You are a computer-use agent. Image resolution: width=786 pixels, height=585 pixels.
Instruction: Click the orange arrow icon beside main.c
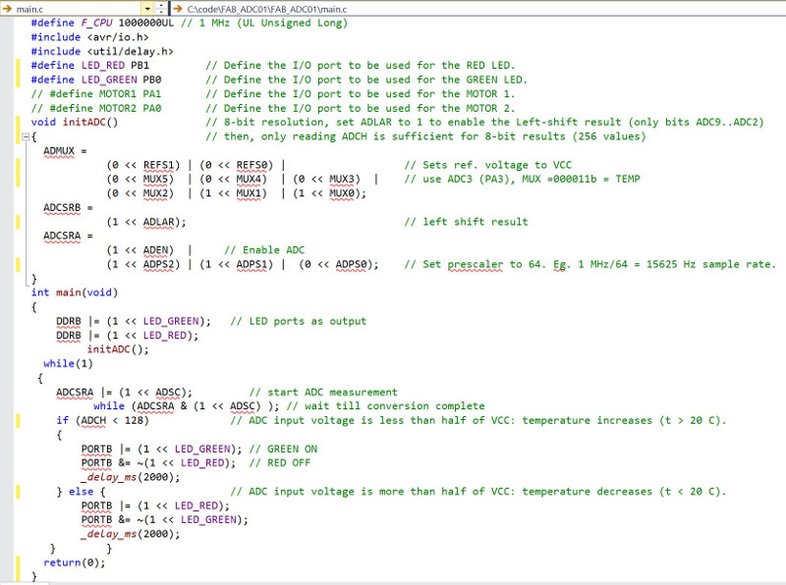[7, 9]
